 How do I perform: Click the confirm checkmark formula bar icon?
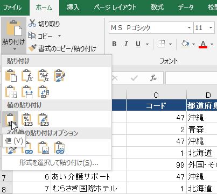[134, 78]
